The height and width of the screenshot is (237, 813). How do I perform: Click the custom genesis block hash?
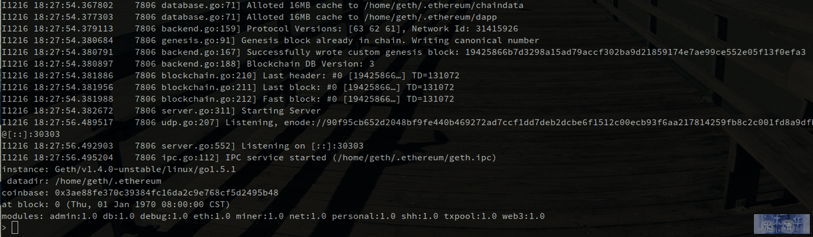[635, 52]
